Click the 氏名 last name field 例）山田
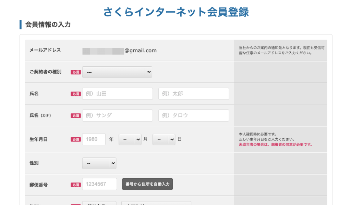The image size is (351, 205). tap(118, 94)
